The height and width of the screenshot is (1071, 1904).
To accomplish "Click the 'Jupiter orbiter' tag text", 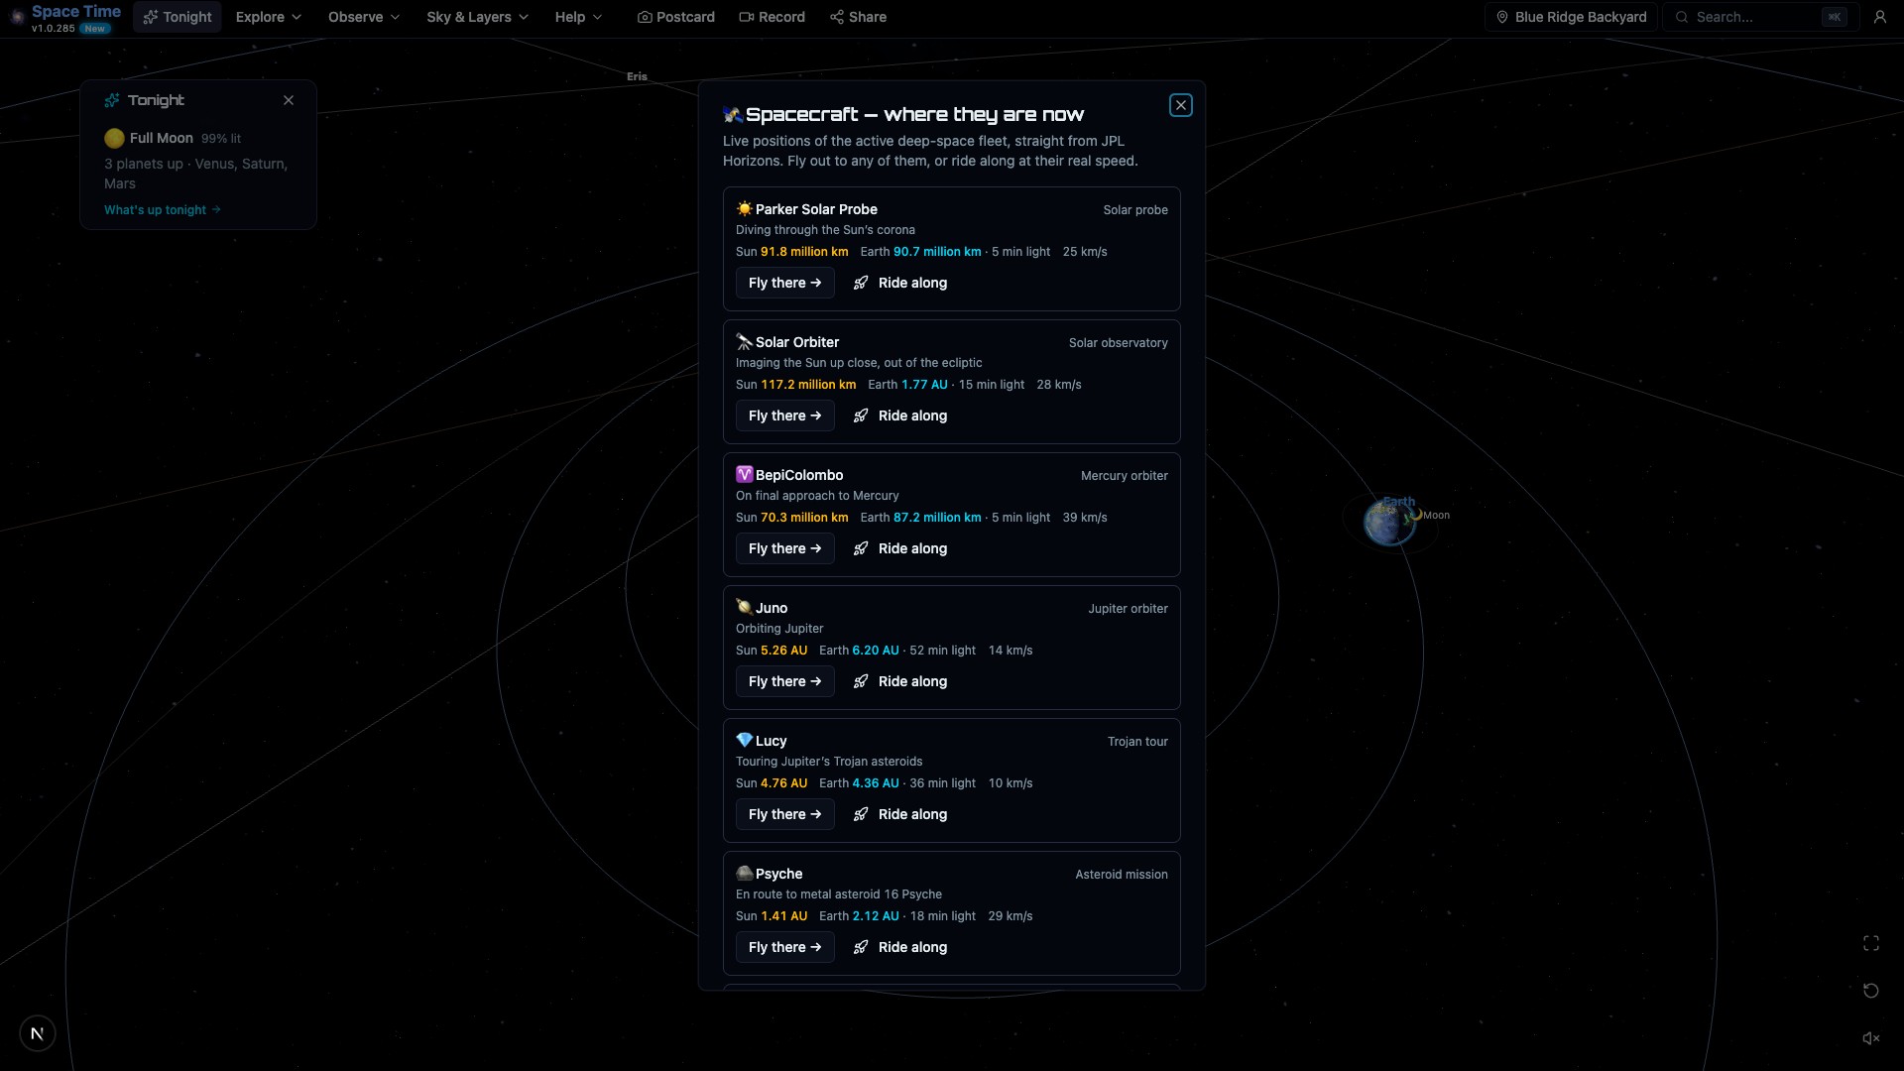I will [1128, 609].
